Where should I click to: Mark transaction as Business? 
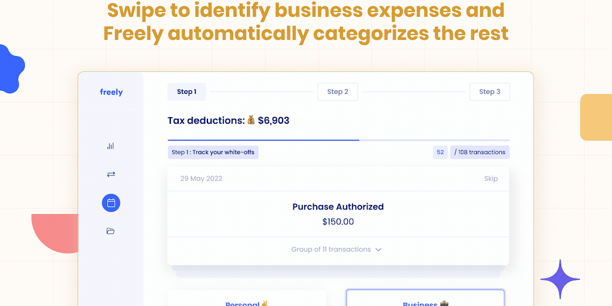[425, 301]
